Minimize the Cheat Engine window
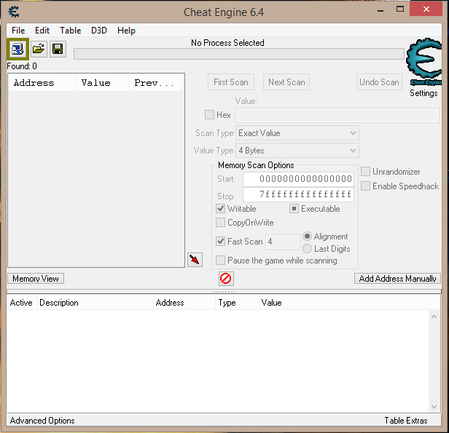Image resolution: width=449 pixels, height=433 pixels. click(380, 10)
